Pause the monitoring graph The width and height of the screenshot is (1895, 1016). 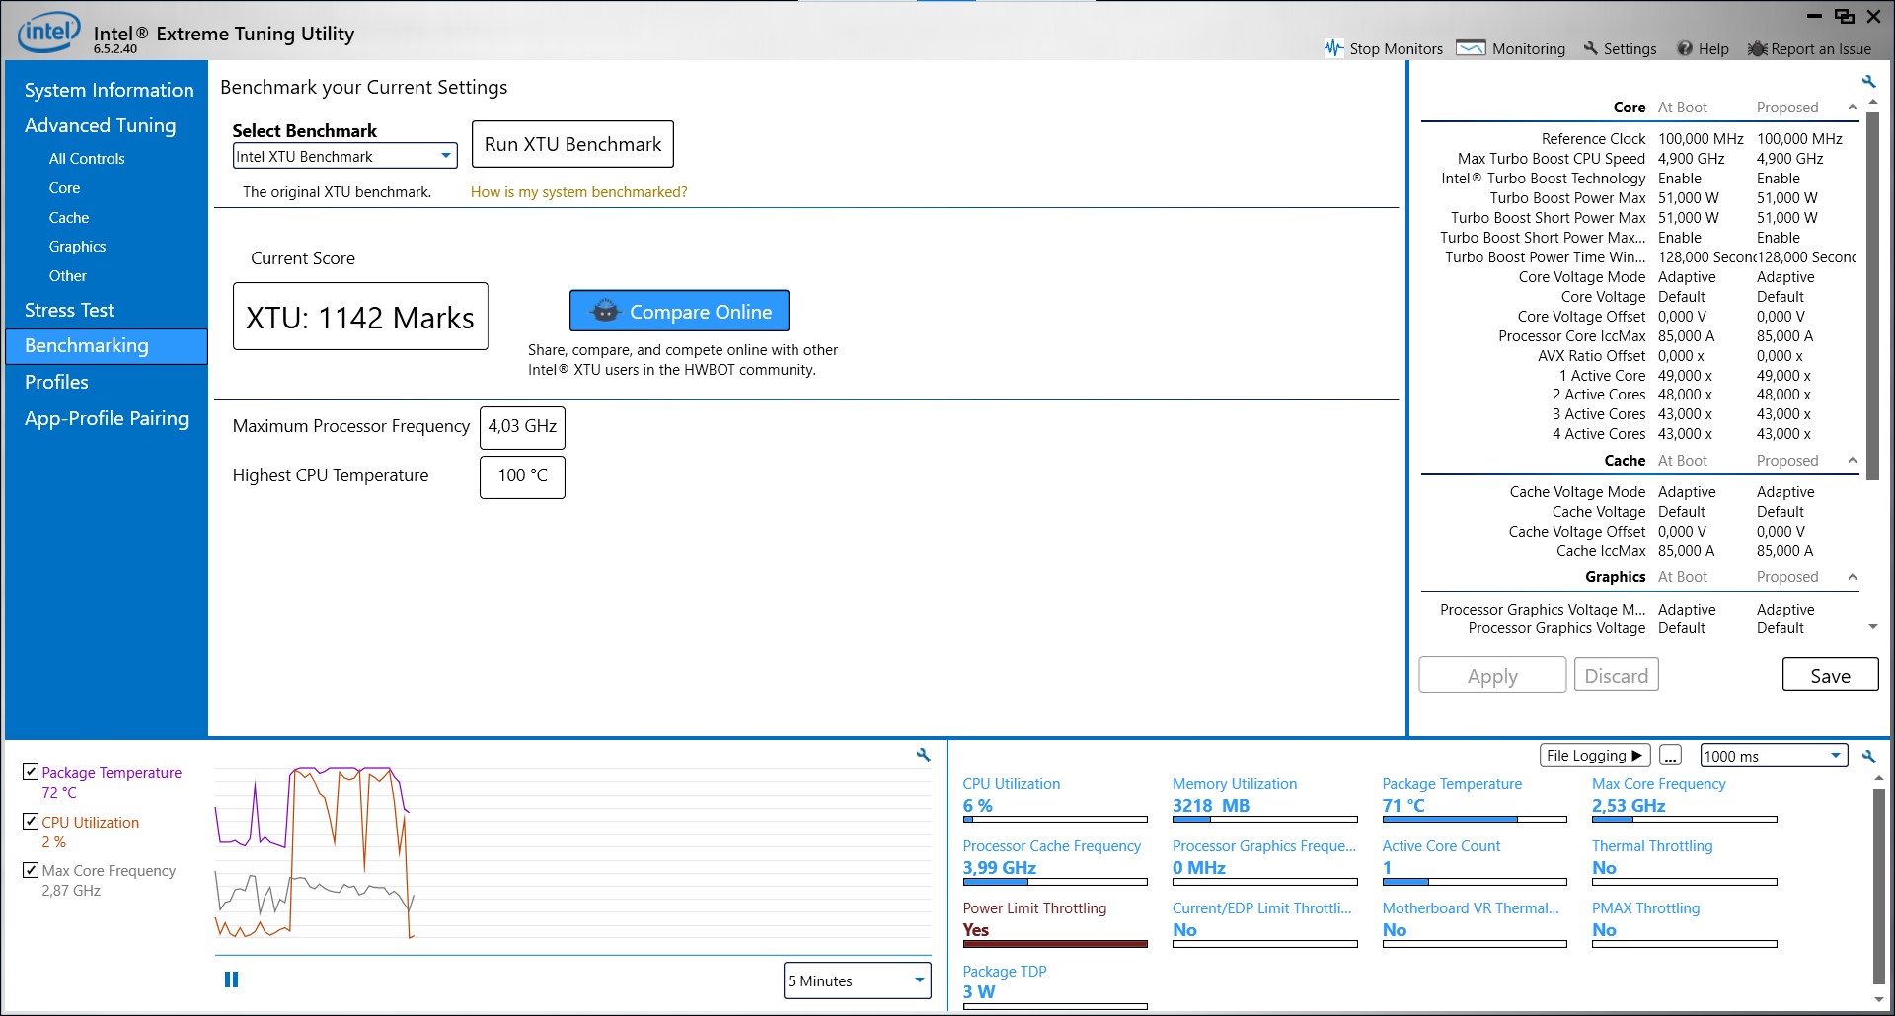[231, 980]
